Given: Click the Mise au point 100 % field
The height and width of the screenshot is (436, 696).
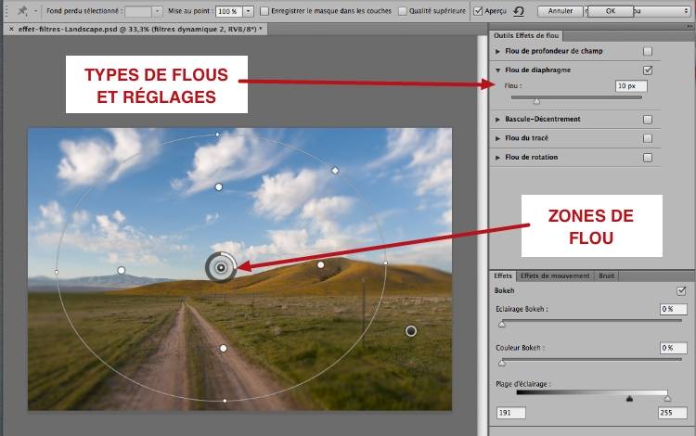Looking at the screenshot, I should pyautogui.click(x=229, y=11).
